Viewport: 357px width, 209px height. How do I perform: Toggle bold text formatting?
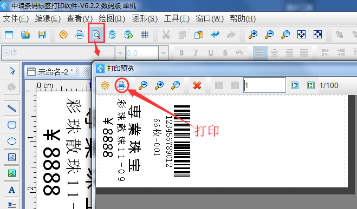(x=181, y=53)
